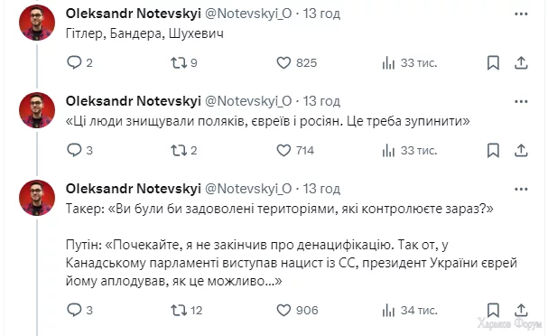Retweet the tweet with 12 reposts
The width and height of the screenshot is (548, 336).
tap(178, 310)
